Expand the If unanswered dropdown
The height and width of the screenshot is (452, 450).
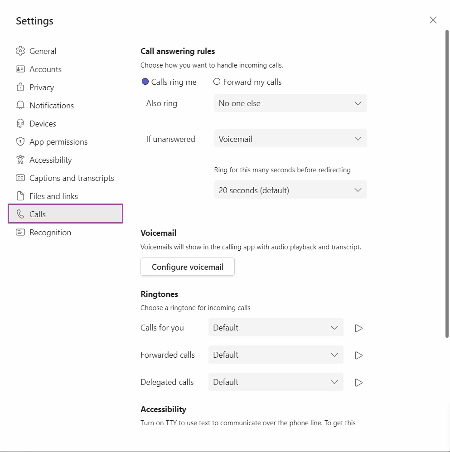tap(290, 139)
